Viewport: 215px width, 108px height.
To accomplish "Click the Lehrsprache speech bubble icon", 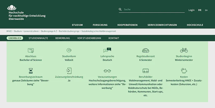I will click(x=107, y=50).
